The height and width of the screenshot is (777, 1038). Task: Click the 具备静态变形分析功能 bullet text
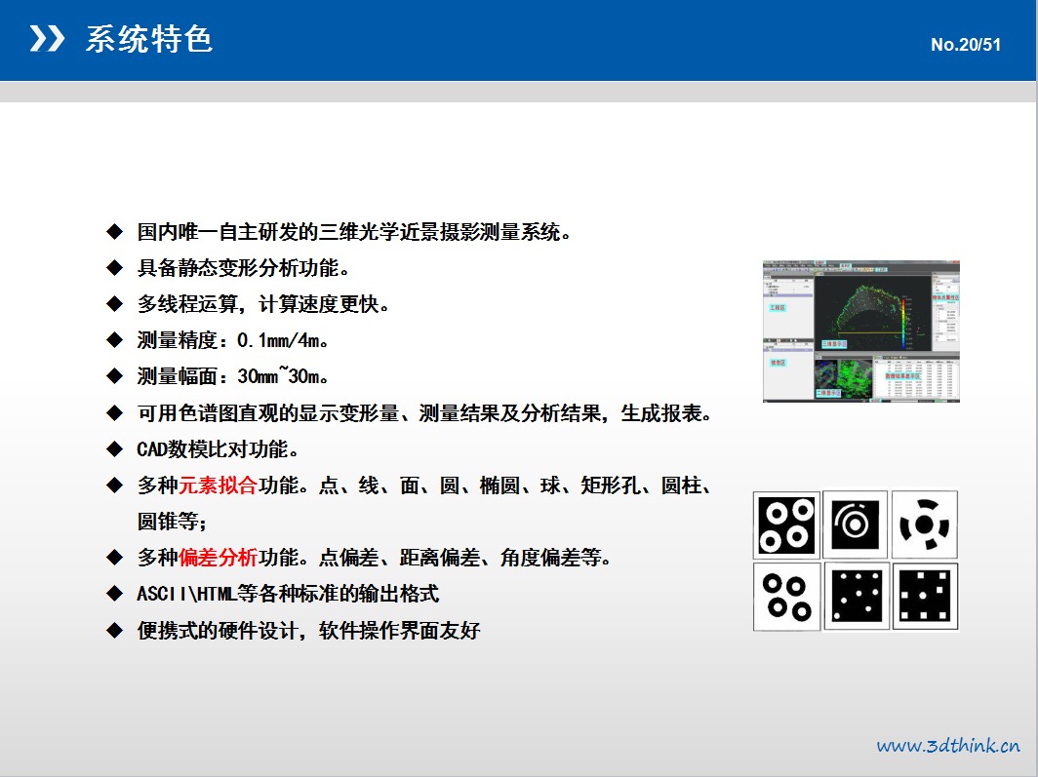click(x=243, y=268)
